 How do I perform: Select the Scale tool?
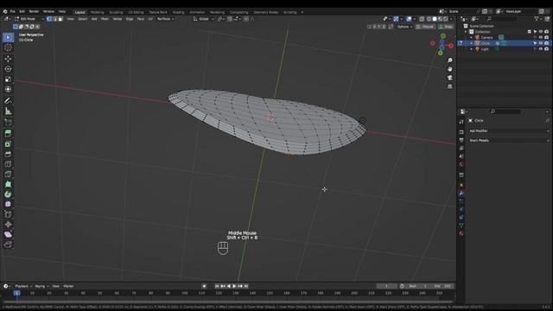8,79
